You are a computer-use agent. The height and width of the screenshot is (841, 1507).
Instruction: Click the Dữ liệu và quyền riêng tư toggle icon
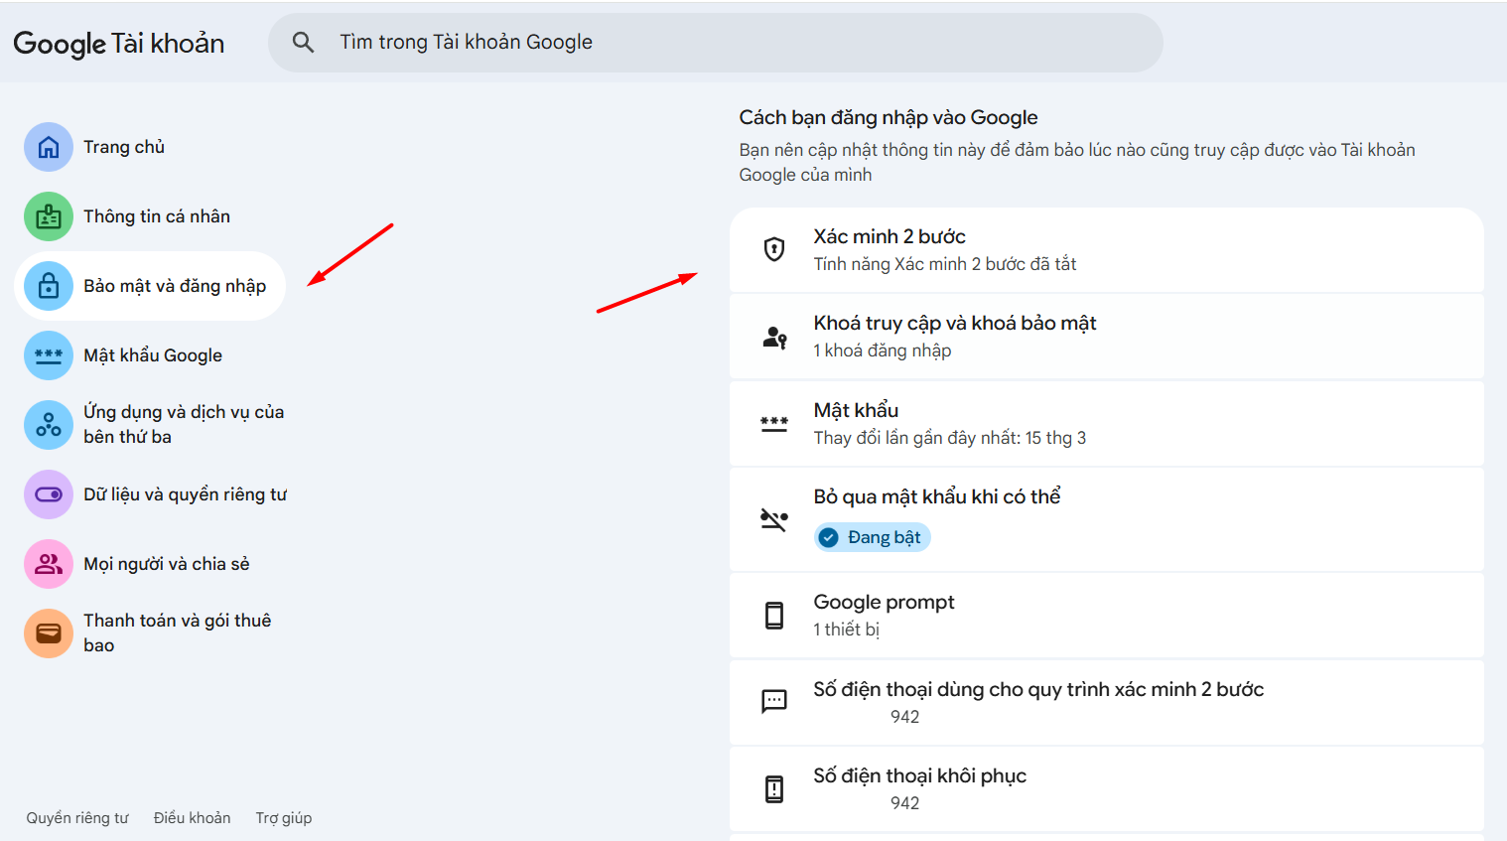pos(49,494)
